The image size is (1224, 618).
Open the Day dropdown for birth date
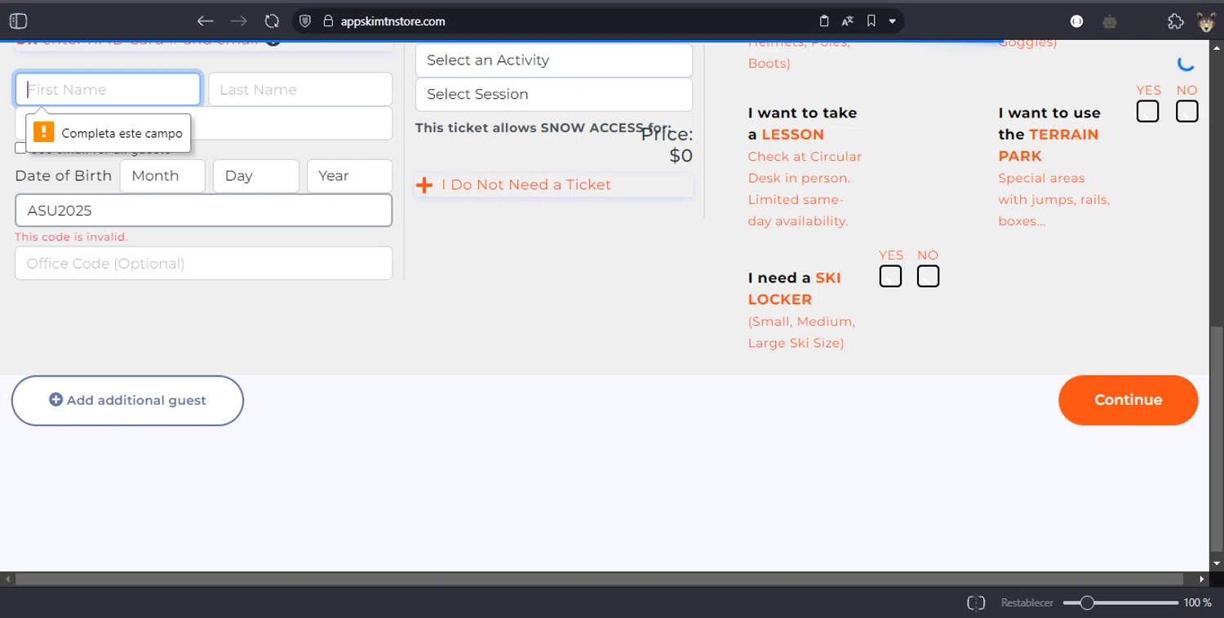coord(256,176)
